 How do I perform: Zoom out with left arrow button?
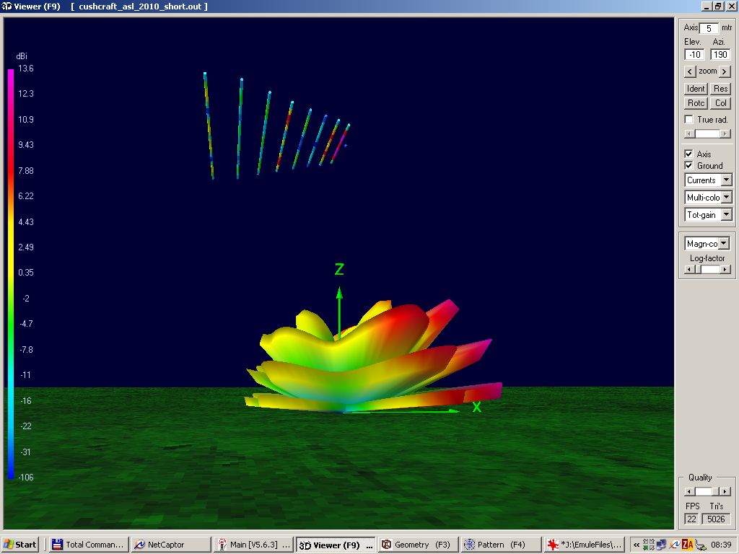click(x=690, y=71)
